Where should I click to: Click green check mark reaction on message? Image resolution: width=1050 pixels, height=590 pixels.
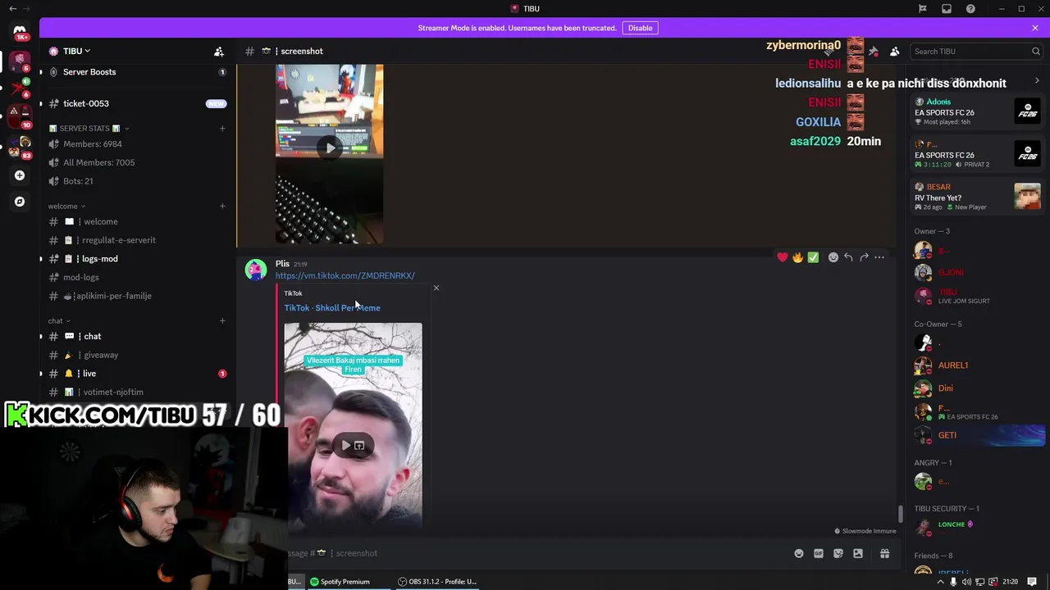[x=813, y=257]
